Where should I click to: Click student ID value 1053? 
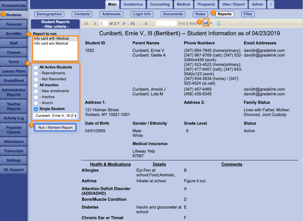pos(89,50)
